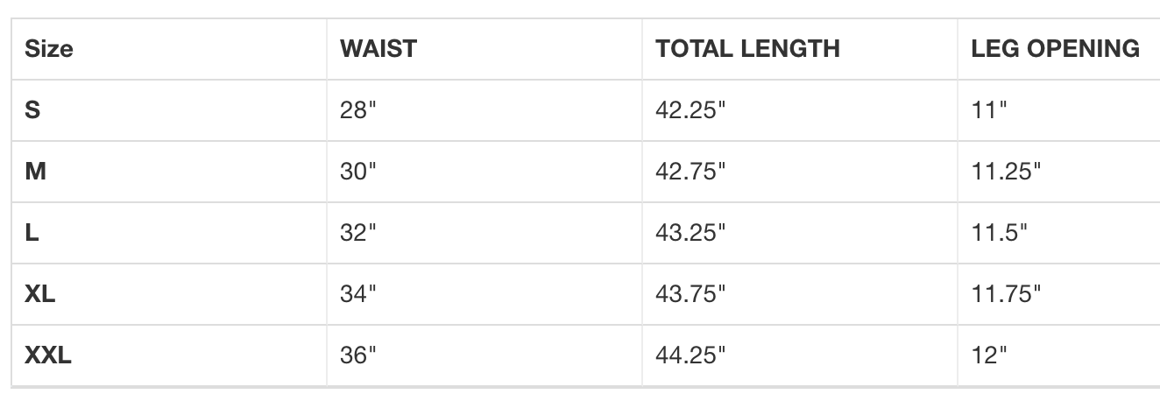This screenshot has width=1160, height=408.
Task: Click the 34" waist measurement
Action: [357, 294]
